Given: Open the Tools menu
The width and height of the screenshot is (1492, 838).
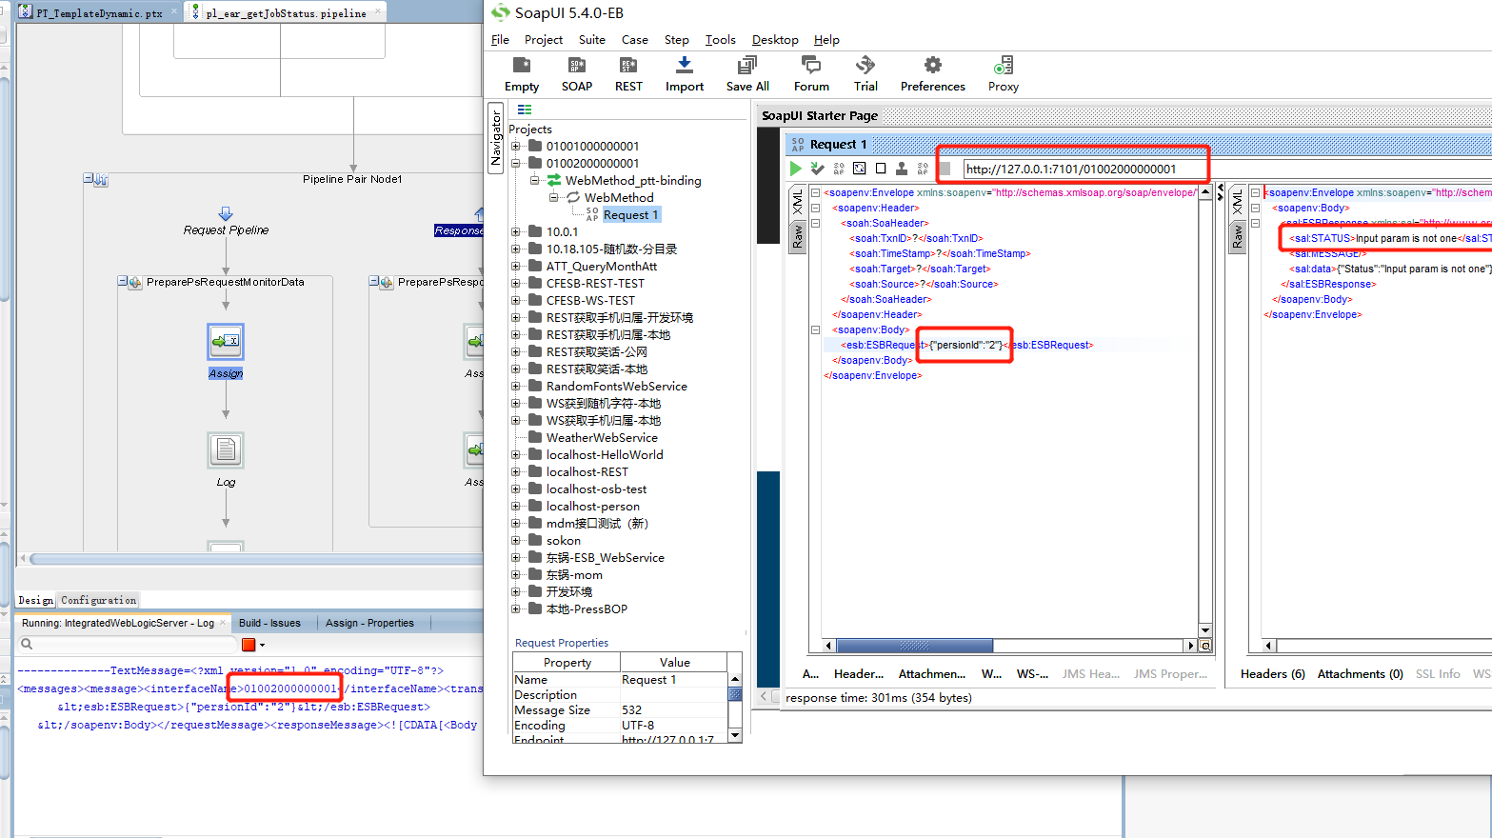Looking at the screenshot, I should 720,39.
